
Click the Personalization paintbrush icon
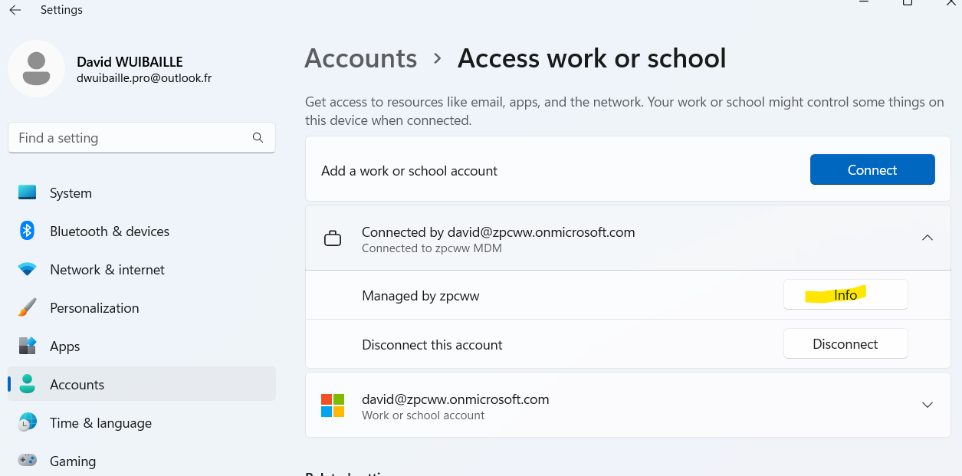[x=28, y=308]
